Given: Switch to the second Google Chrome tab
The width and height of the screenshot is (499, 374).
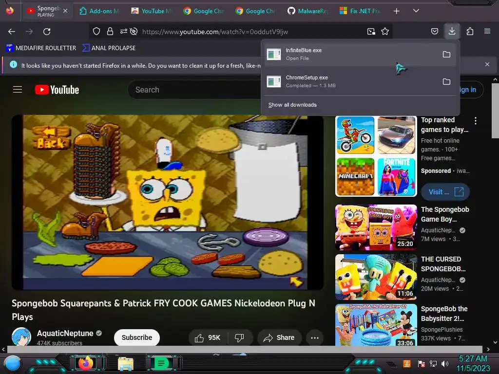Looking at the screenshot, I should tap(256, 11).
